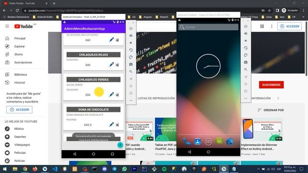Tap Google search bar in second emulator
Image resolution: width=308 pixels, height=173 pixels.
[x=208, y=27]
